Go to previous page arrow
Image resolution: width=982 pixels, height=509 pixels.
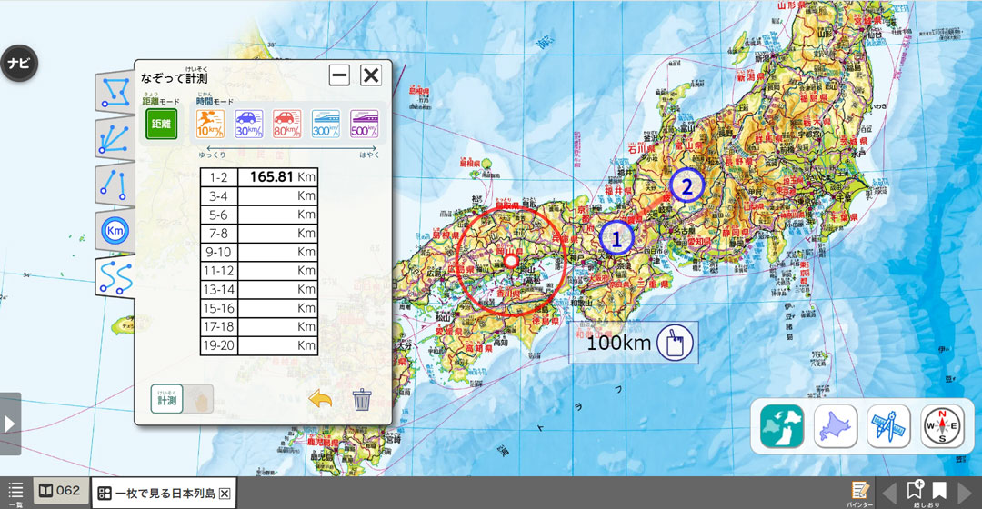click(x=889, y=493)
